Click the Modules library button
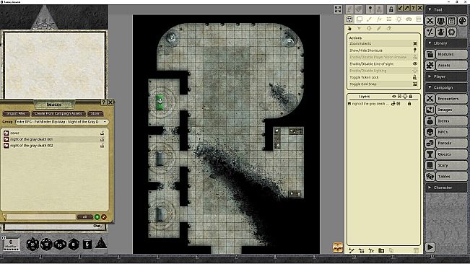Viewport: 470px width, 264px height. click(451, 54)
